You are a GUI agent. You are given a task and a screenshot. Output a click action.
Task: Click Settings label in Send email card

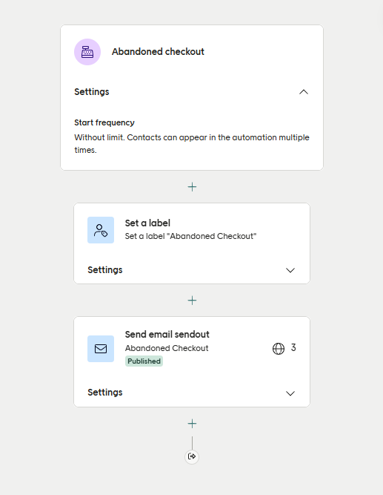[105, 393]
